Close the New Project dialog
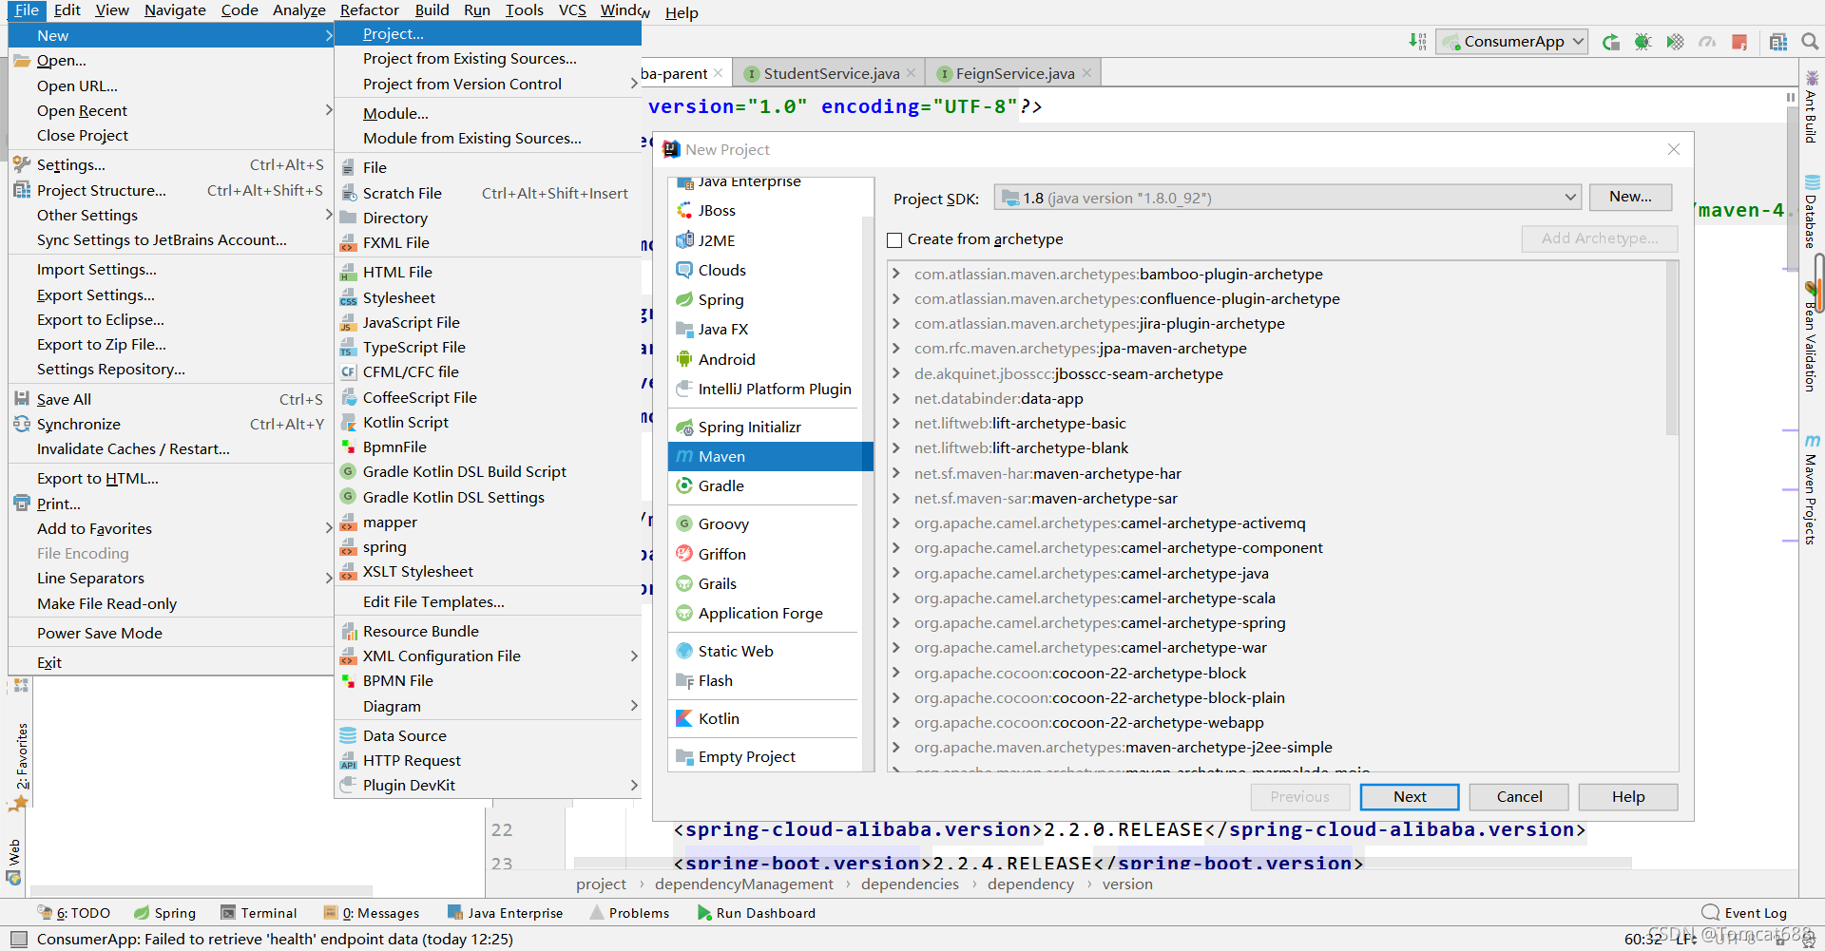 coord(1674,149)
